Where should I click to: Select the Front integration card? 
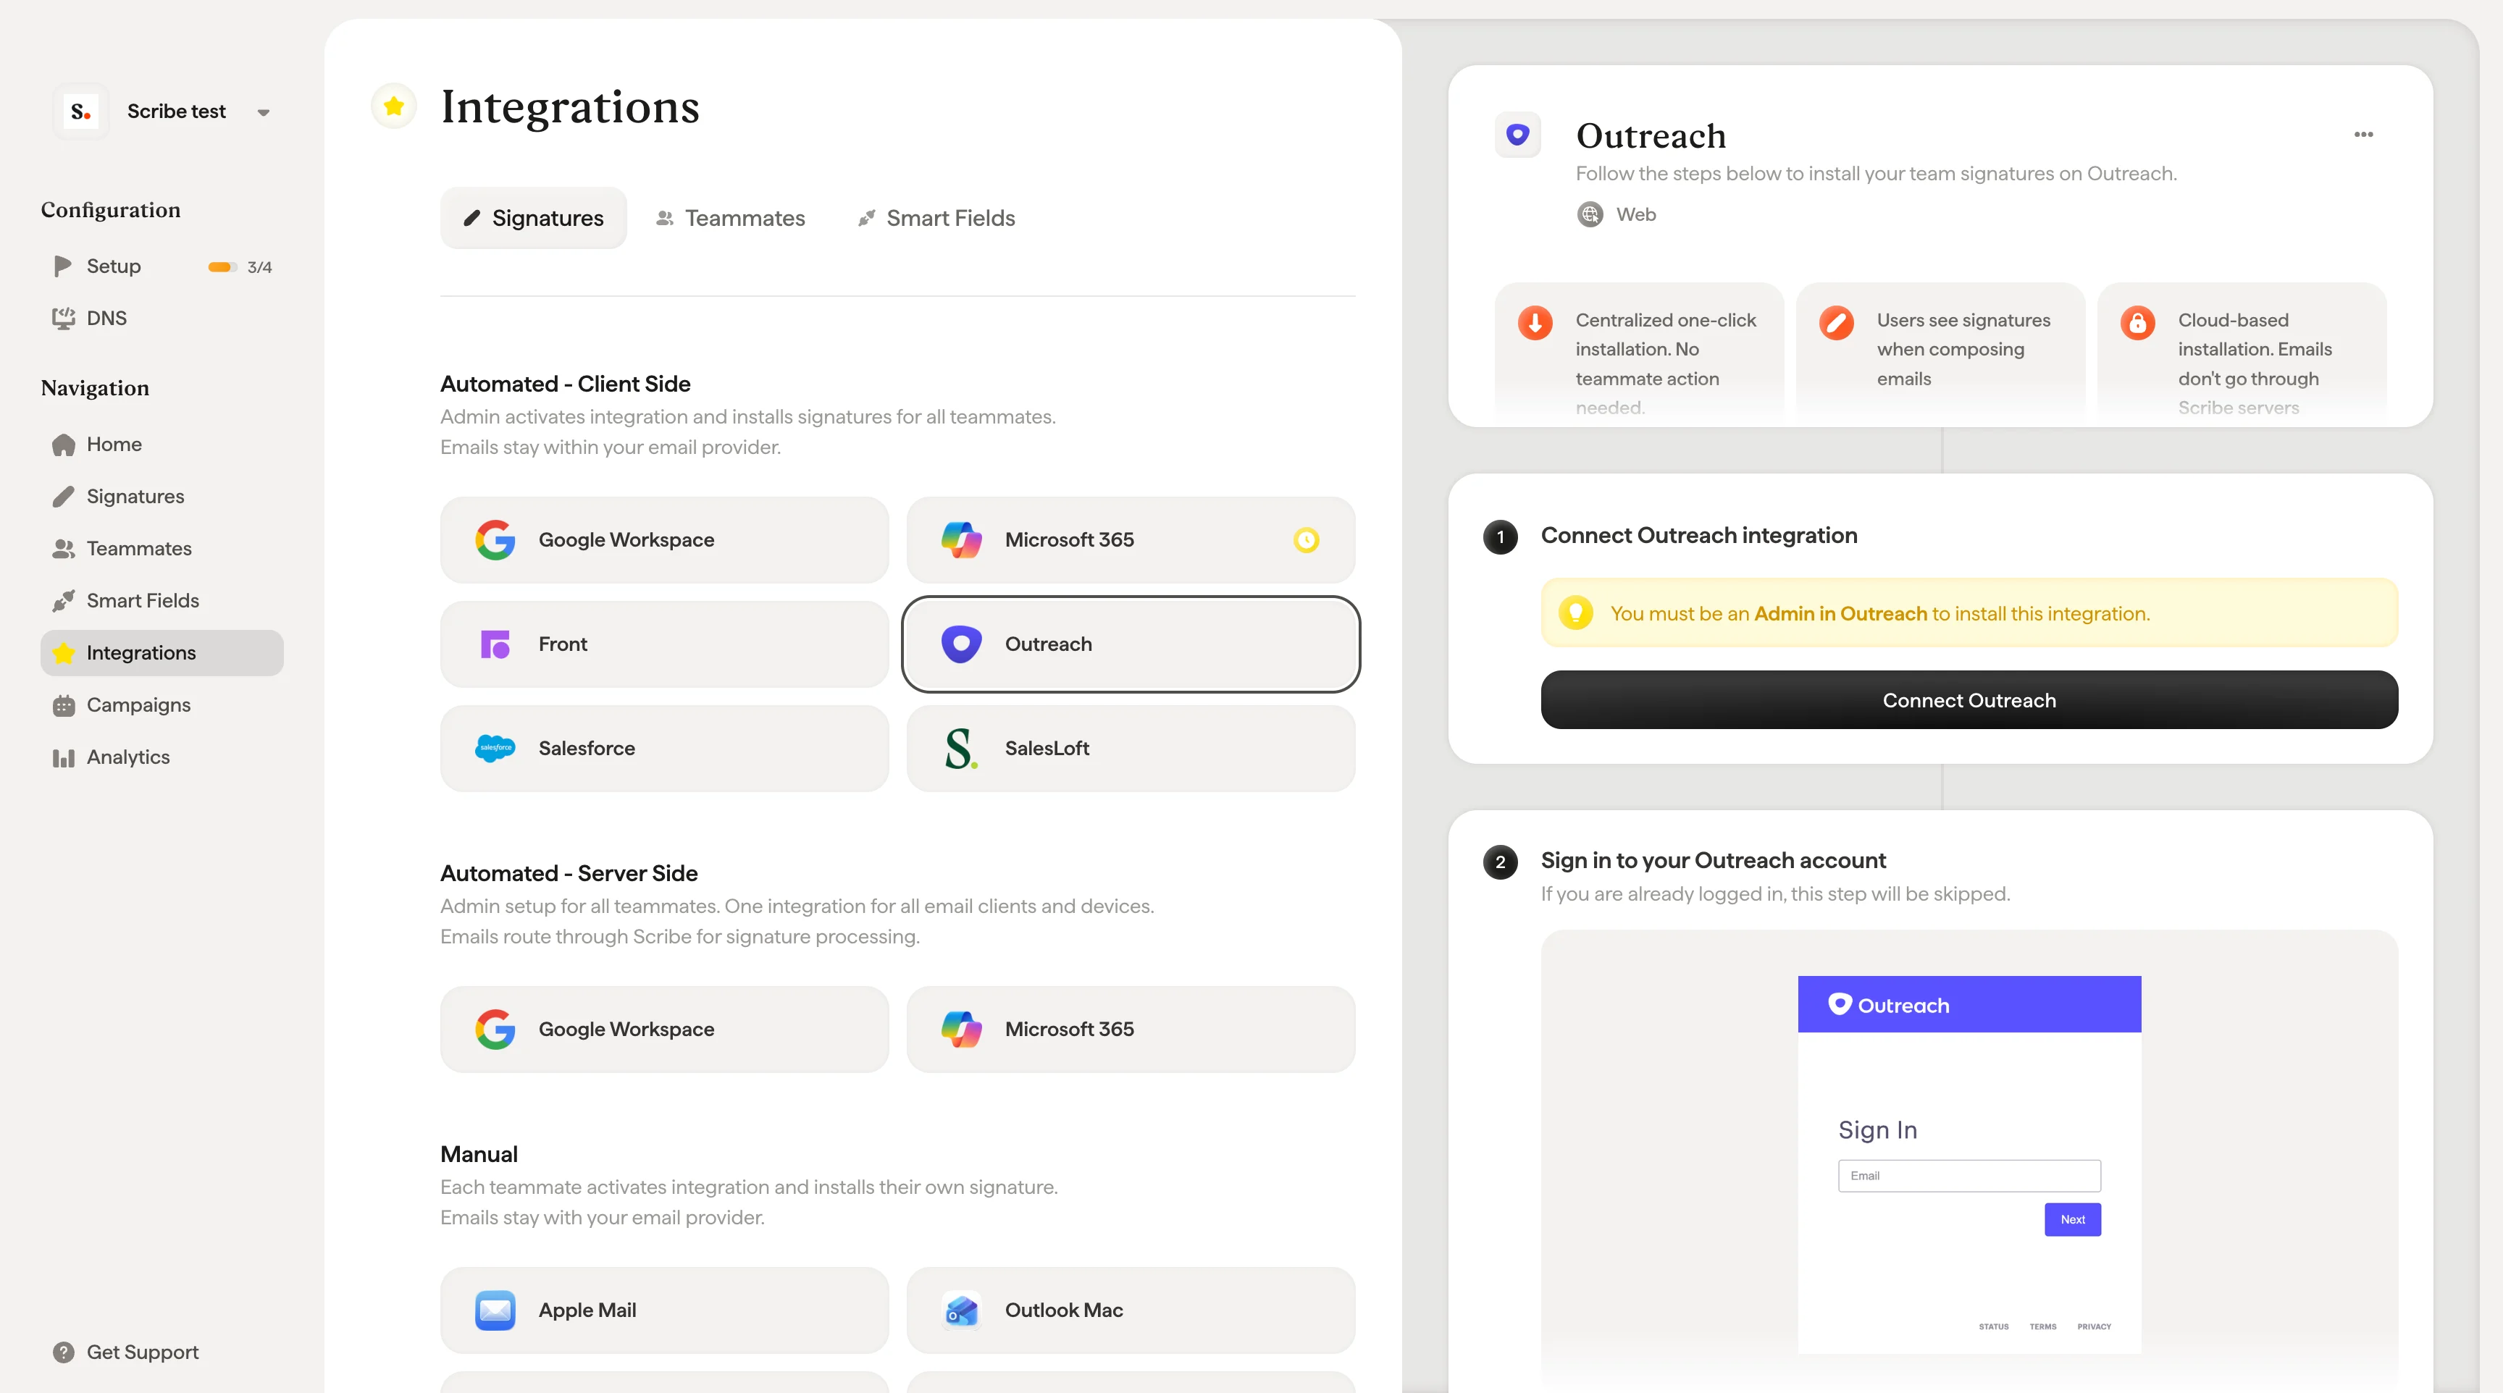pyautogui.click(x=665, y=644)
